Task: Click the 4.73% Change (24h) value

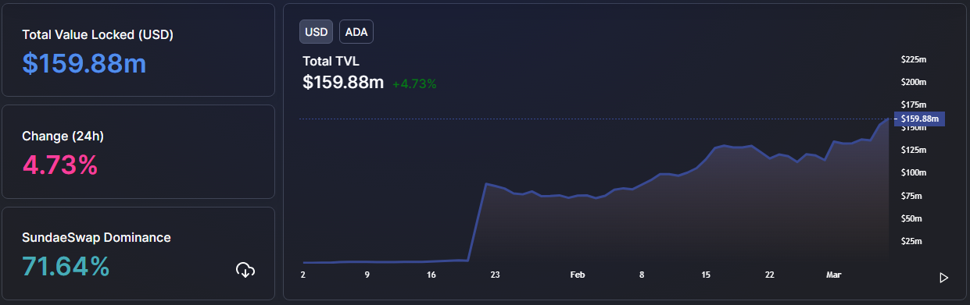Action: (x=60, y=165)
